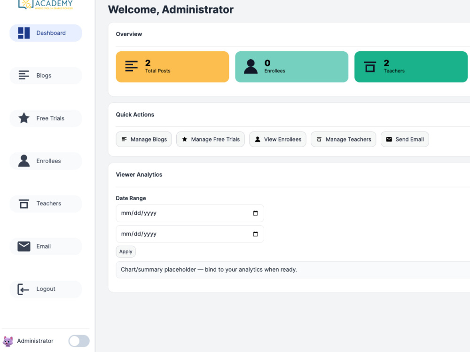Click the second mm/dd/yyyy date text

pos(139,234)
